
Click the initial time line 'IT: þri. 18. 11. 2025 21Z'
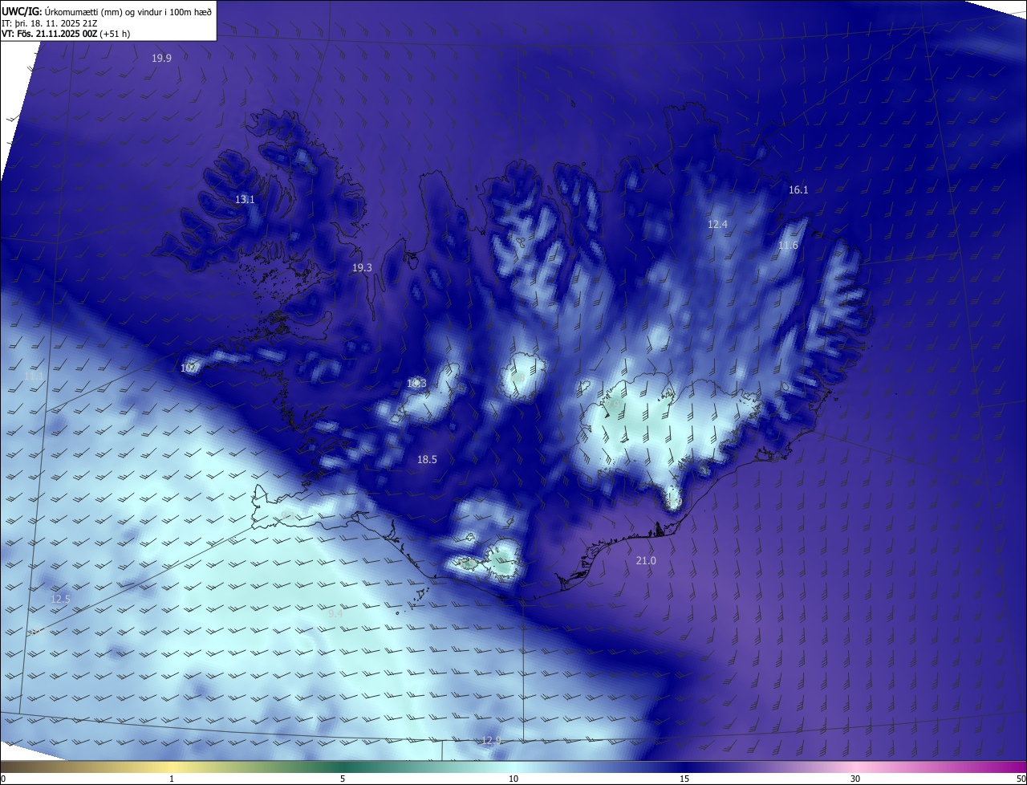[50, 22]
